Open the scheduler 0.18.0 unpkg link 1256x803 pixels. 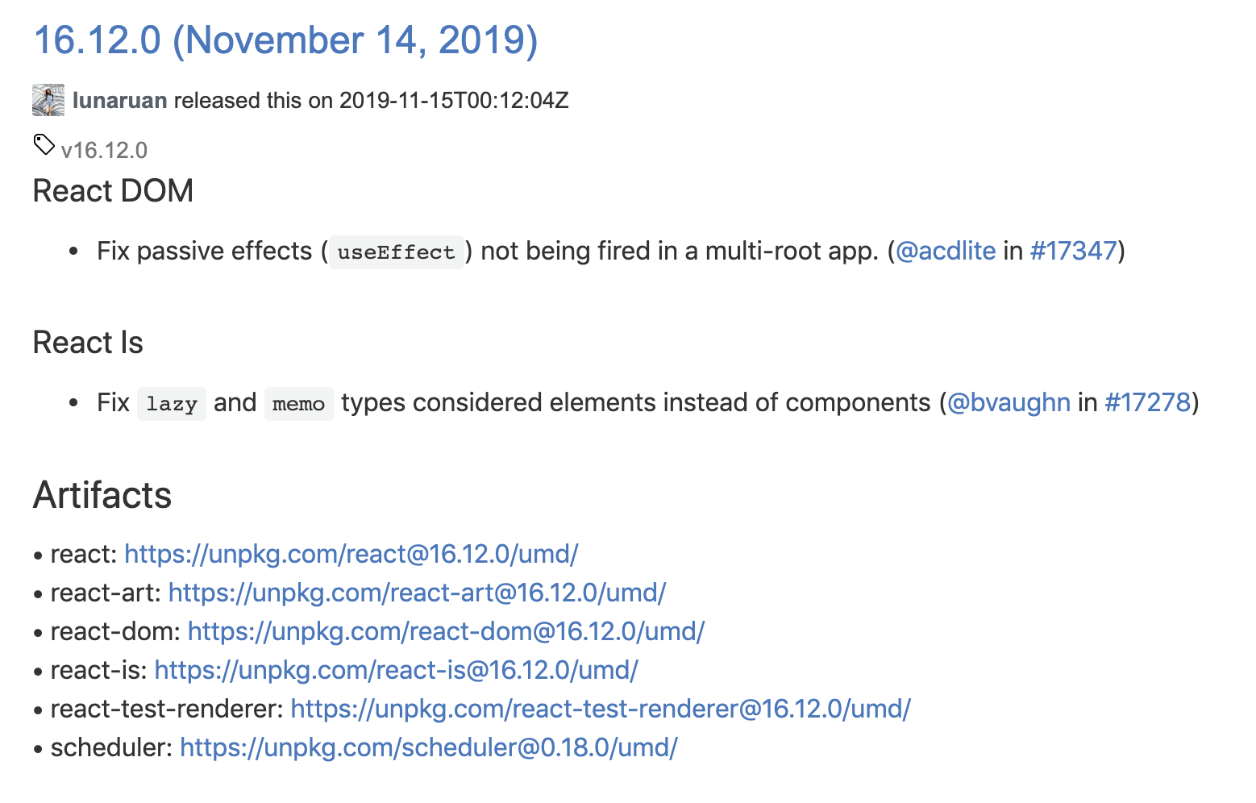428,747
